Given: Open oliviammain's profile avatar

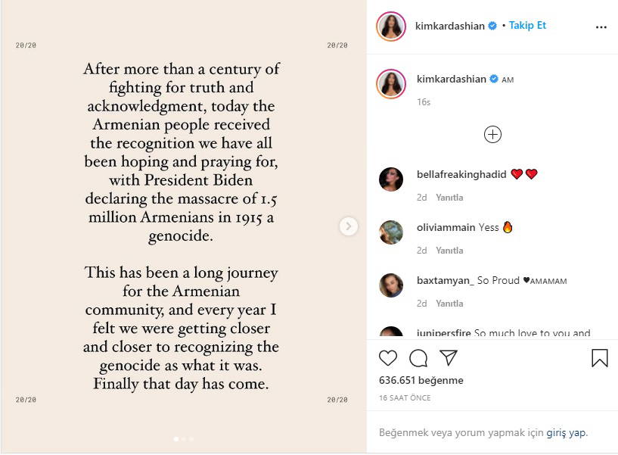Looking at the screenshot, I should pos(391,232).
